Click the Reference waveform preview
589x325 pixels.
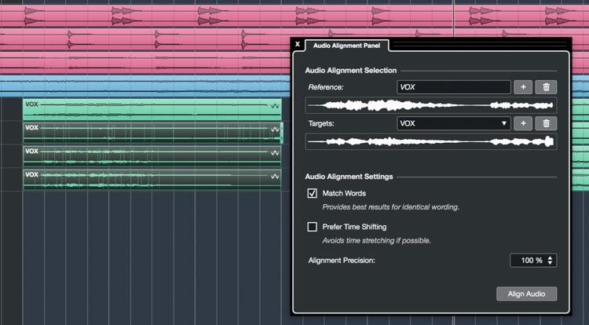(431, 105)
